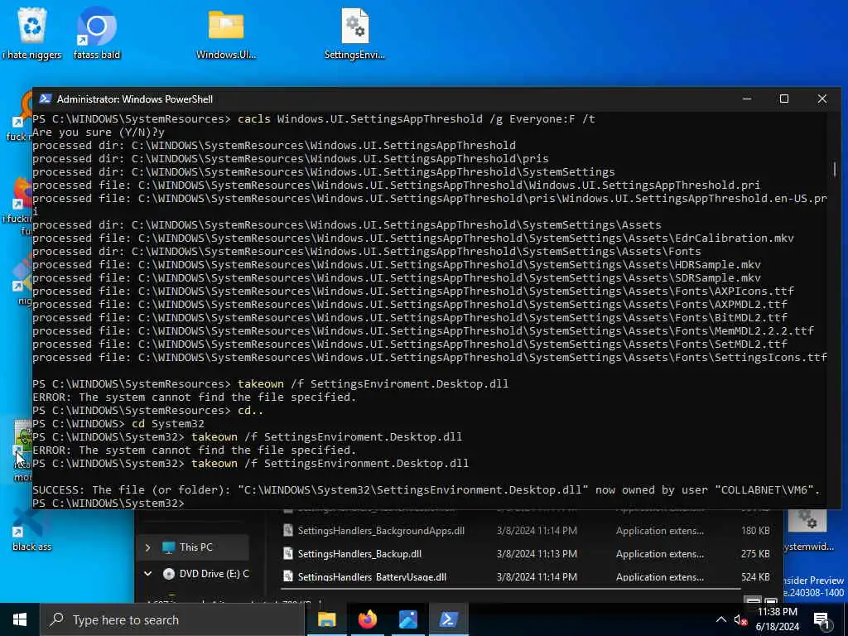This screenshot has width=848, height=636.
Task: Click the This PC icon in Explorer's navigation pane
Action: [x=169, y=547]
